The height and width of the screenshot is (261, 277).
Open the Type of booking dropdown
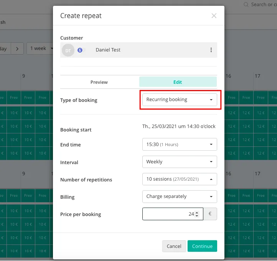tap(179, 100)
